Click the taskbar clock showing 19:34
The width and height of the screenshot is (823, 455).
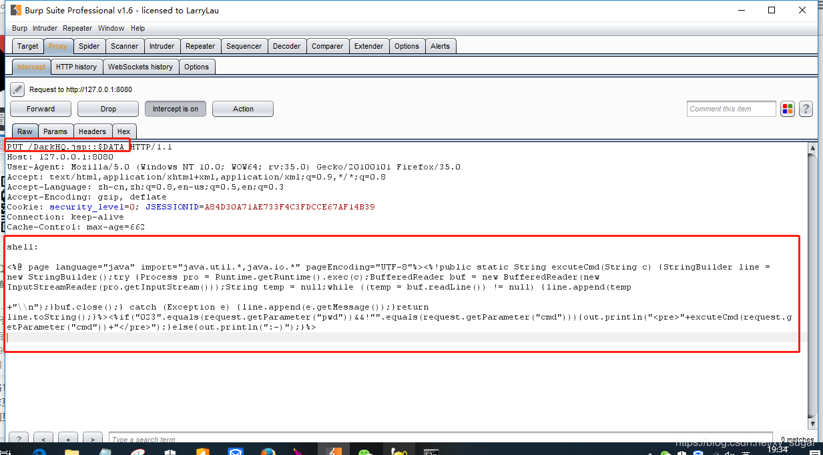click(777, 450)
